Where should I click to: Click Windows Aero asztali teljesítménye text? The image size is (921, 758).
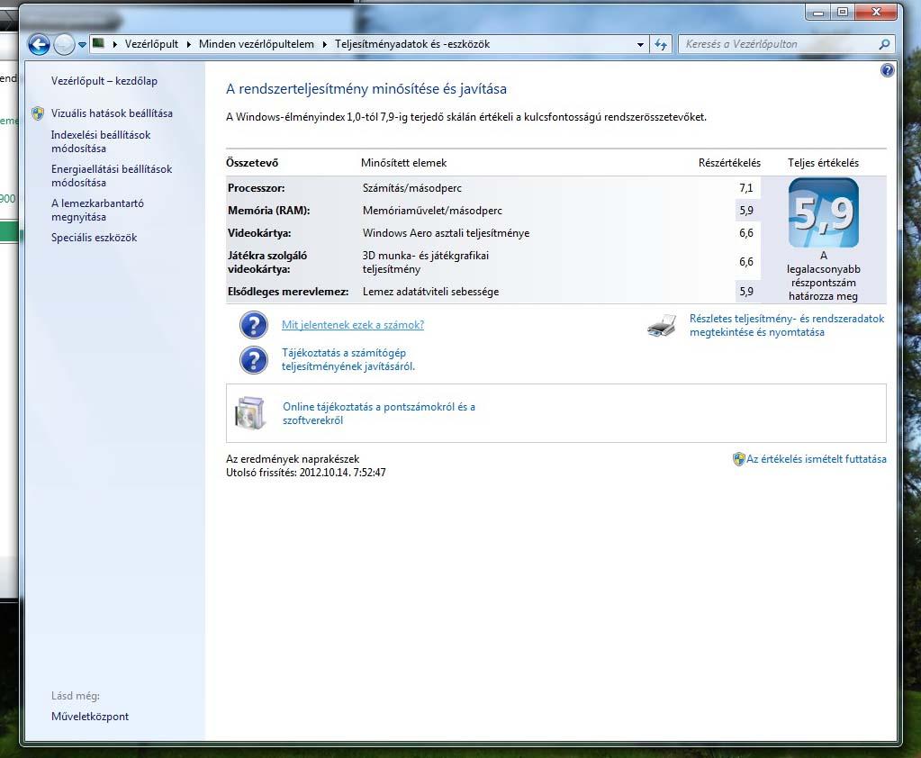[x=446, y=233]
